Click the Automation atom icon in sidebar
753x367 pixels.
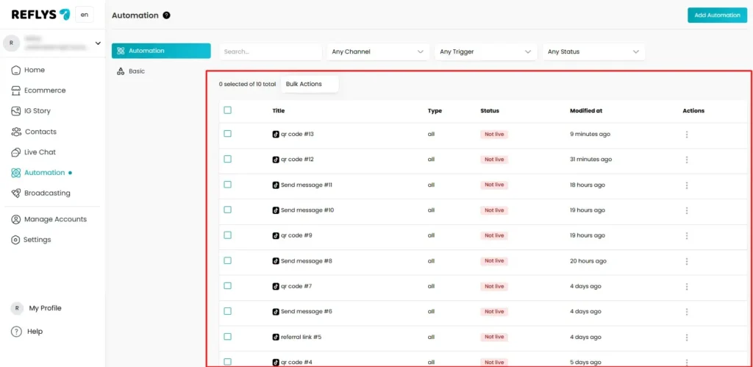16,172
